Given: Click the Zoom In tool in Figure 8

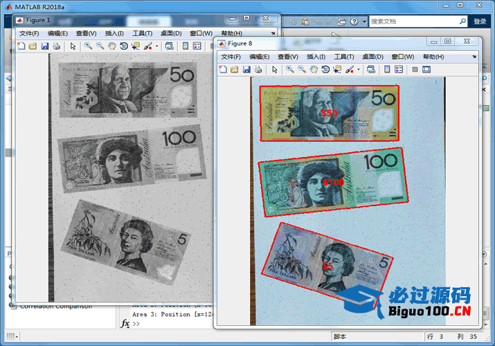Looking at the screenshot, I should (x=290, y=69).
